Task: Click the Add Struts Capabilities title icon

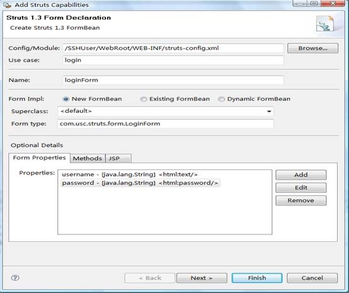Action: click(x=7, y=5)
